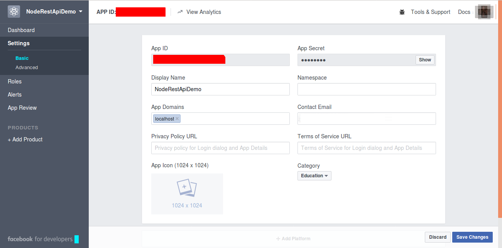Click the Namespace input field

point(367,89)
